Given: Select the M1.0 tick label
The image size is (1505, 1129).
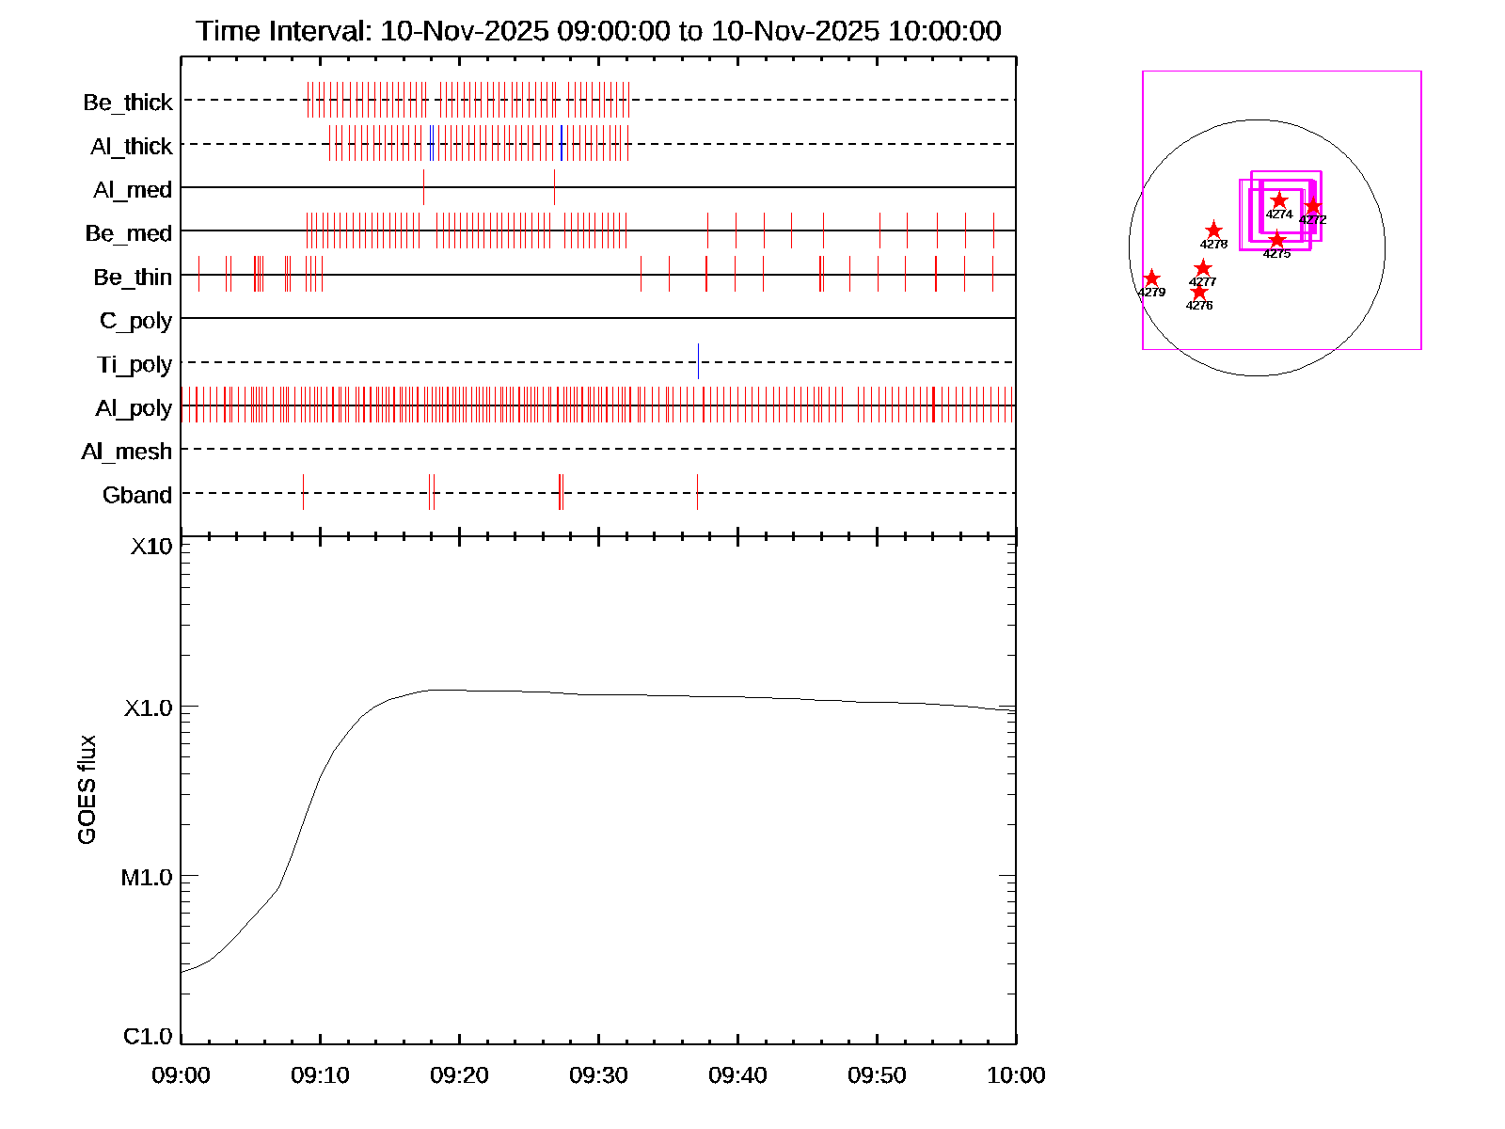Looking at the screenshot, I should (x=147, y=878).
